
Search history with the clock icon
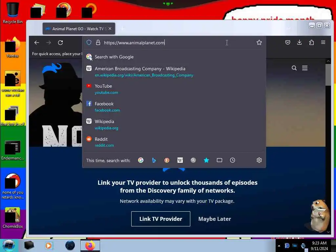point(233,160)
